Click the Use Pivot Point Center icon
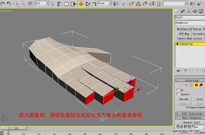Viewport: 205px width, 135px height. pyautogui.click(x=116, y=4)
